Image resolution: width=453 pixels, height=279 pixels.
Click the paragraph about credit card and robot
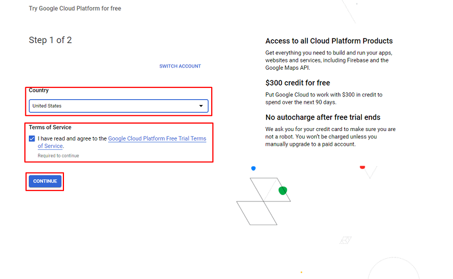(x=331, y=137)
